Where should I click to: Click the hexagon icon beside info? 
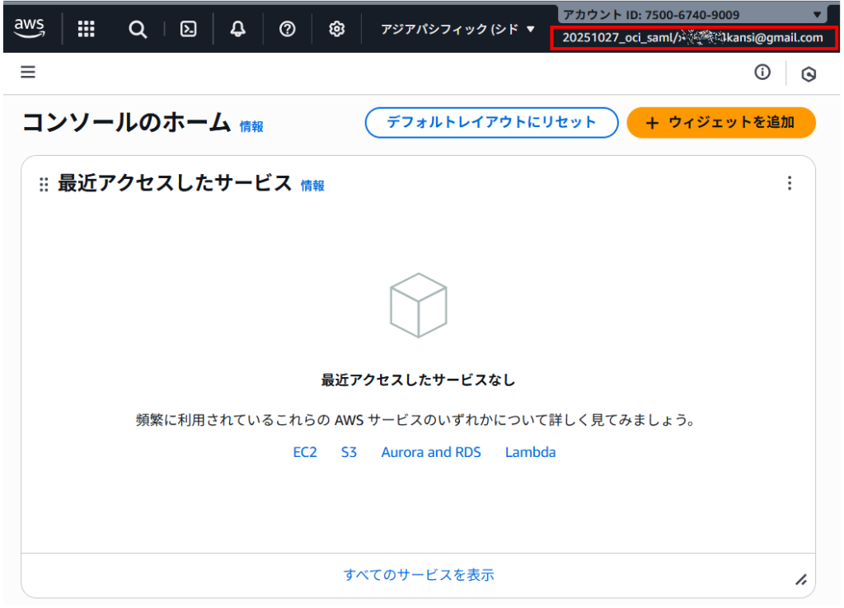point(809,74)
